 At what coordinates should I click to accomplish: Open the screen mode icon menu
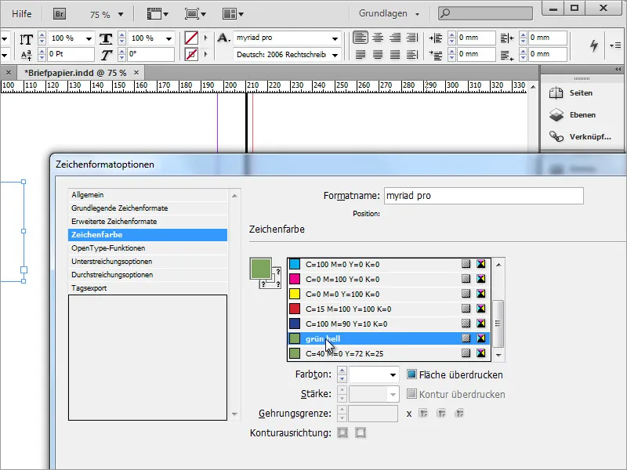click(195, 14)
